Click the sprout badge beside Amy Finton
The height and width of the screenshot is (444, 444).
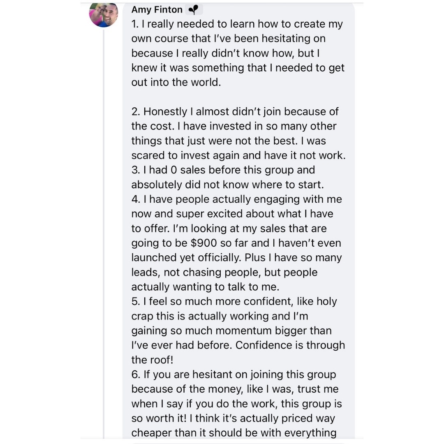coord(193,9)
